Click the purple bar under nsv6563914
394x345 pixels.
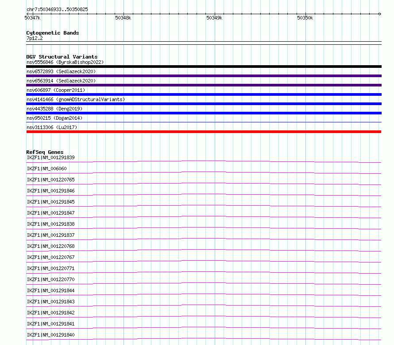204,85
